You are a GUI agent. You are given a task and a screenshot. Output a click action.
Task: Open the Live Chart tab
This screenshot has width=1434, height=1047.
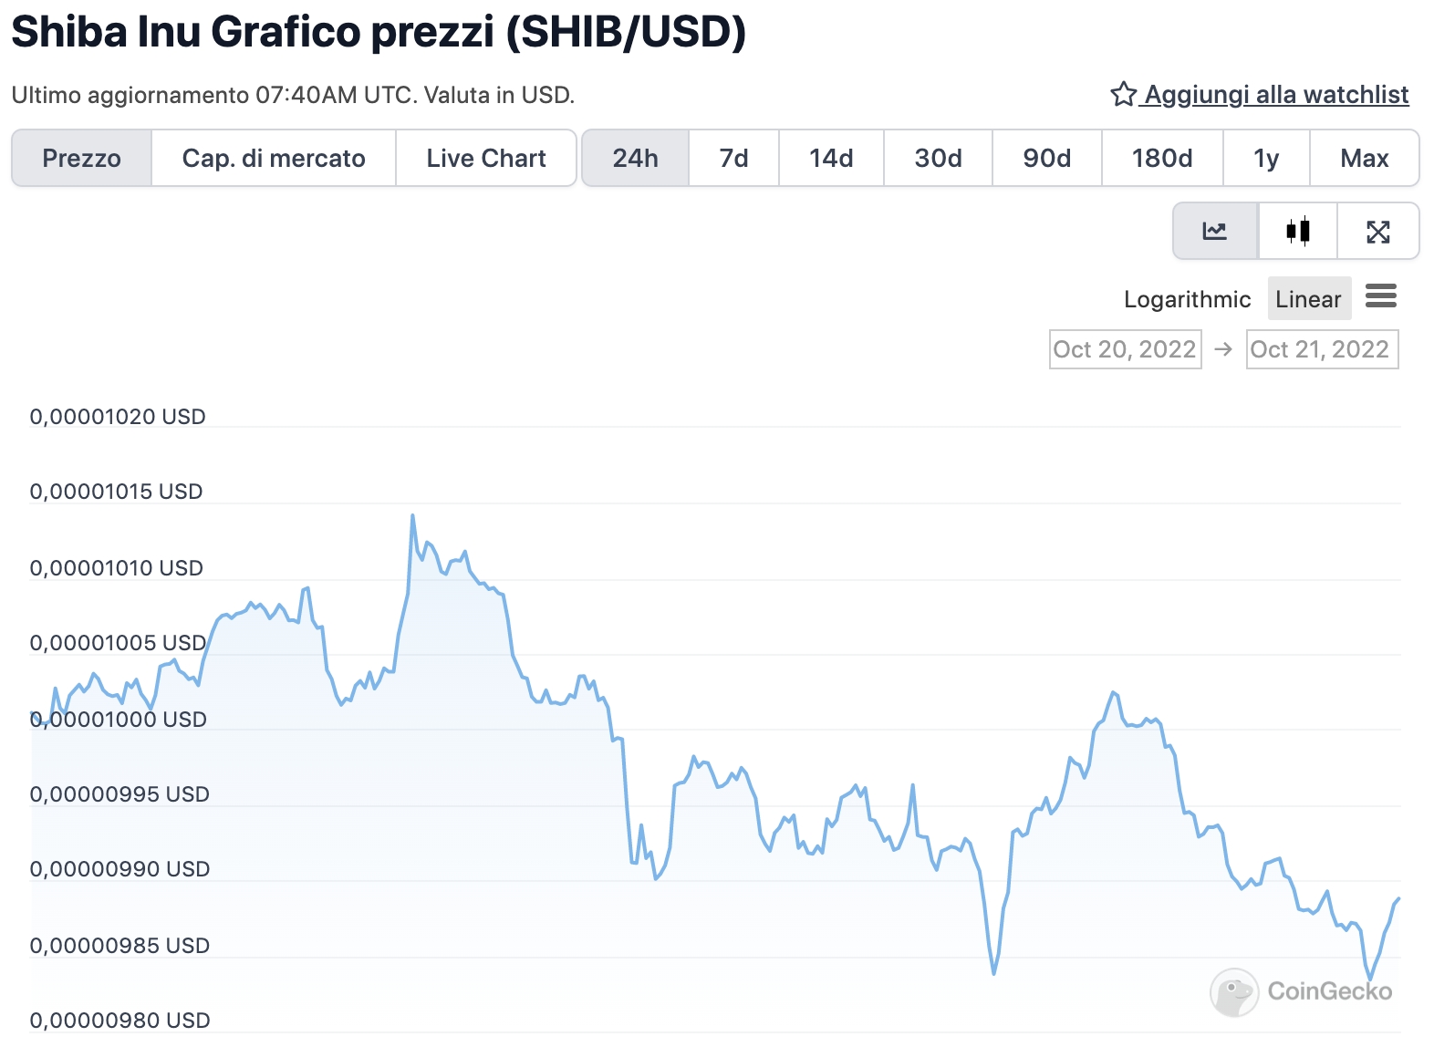pyautogui.click(x=486, y=158)
